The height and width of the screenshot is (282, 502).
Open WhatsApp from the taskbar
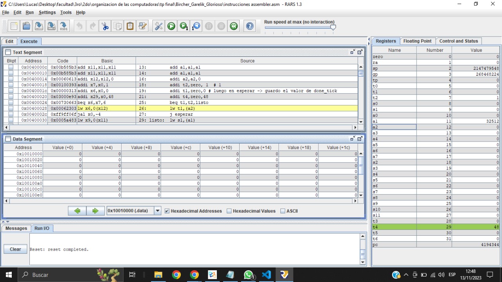coord(249,275)
